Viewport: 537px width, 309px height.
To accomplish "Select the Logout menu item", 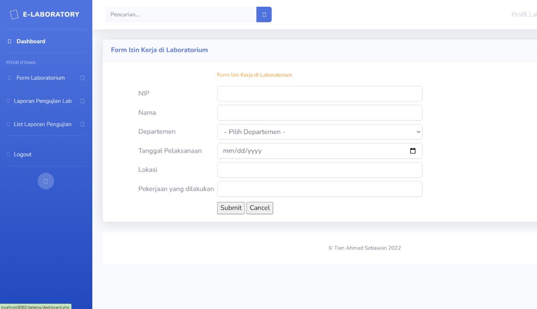I will tap(22, 154).
